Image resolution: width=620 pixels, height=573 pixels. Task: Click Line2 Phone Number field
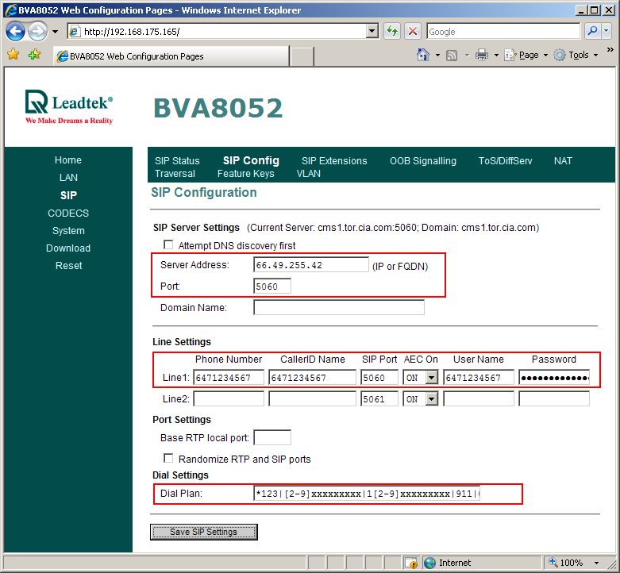click(x=229, y=398)
